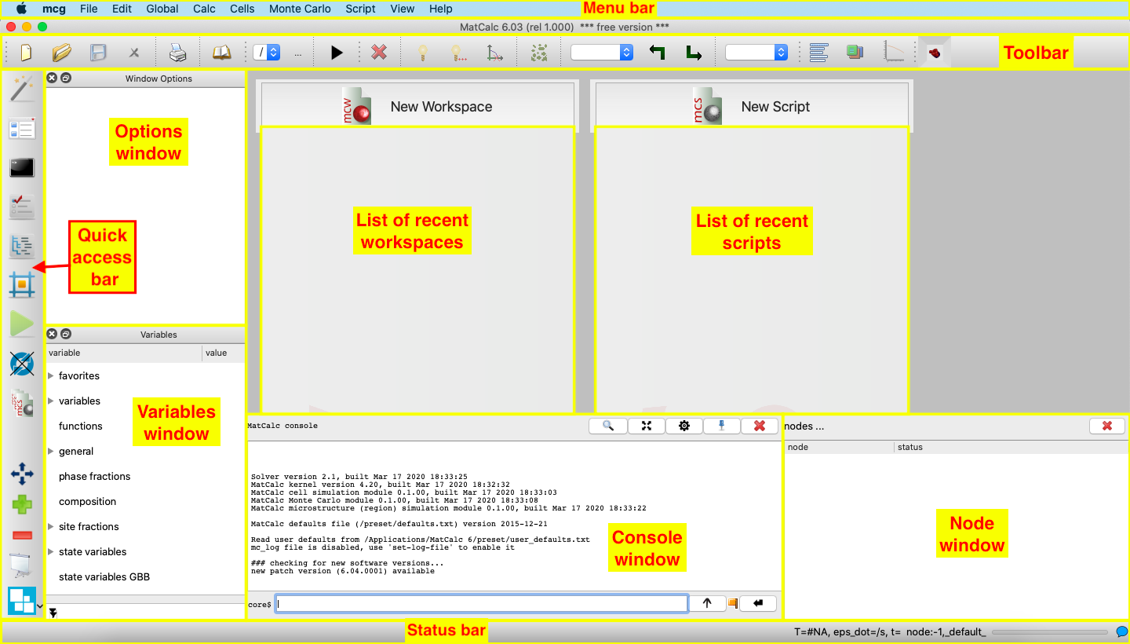Open the book icon in toolbar

pyautogui.click(x=222, y=53)
